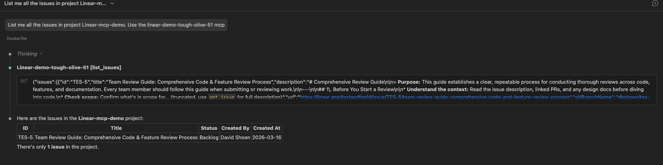Screen dimensions: 663x165
Task: Click the Status column header
Action: tap(209, 128)
